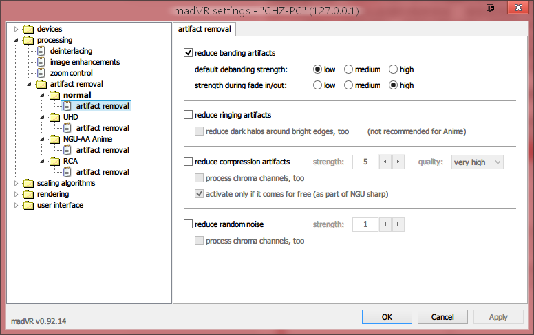
Task: Expand the user interface node
Action: tap(16, 205)
